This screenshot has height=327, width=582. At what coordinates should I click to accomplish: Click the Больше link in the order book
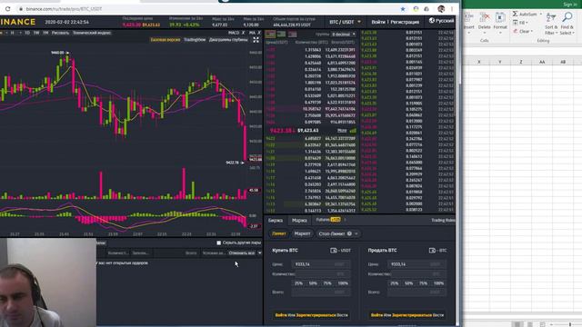[342, 131]
